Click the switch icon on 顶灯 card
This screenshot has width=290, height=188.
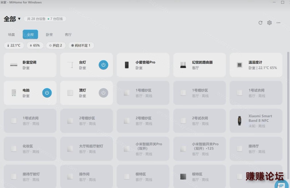click(70, 93)
